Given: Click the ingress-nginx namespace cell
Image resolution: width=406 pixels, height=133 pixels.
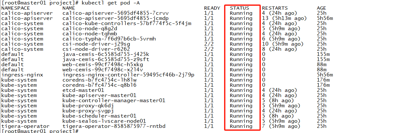Looking at the screenshot, I should pos(22,75).
